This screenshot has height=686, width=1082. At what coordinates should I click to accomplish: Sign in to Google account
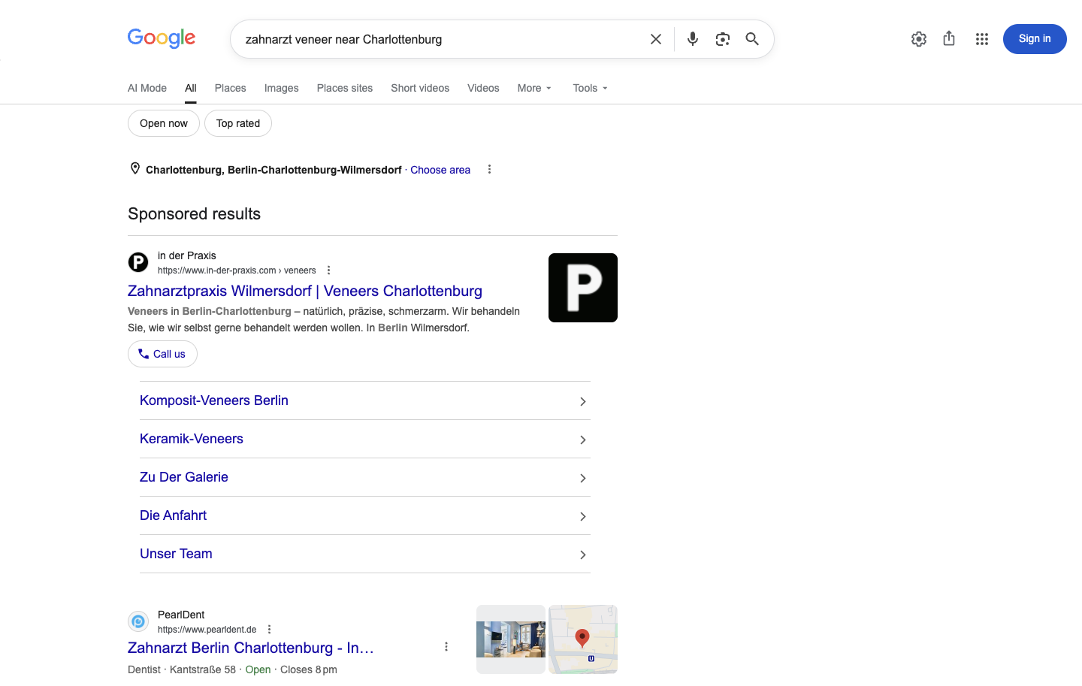coord(1035,39)
